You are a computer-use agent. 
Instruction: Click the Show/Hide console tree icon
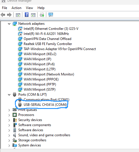[x=18, y=15]
